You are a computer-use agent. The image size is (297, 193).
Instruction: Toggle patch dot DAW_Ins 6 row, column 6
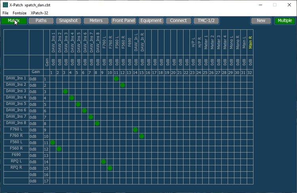pos(84,110)
